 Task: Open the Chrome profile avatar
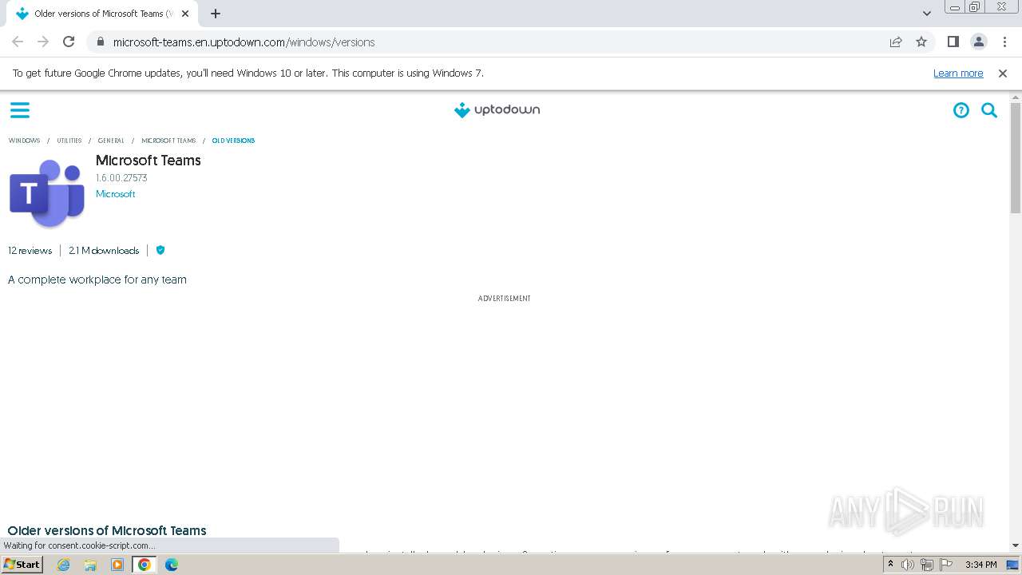[x=978, y=42]
